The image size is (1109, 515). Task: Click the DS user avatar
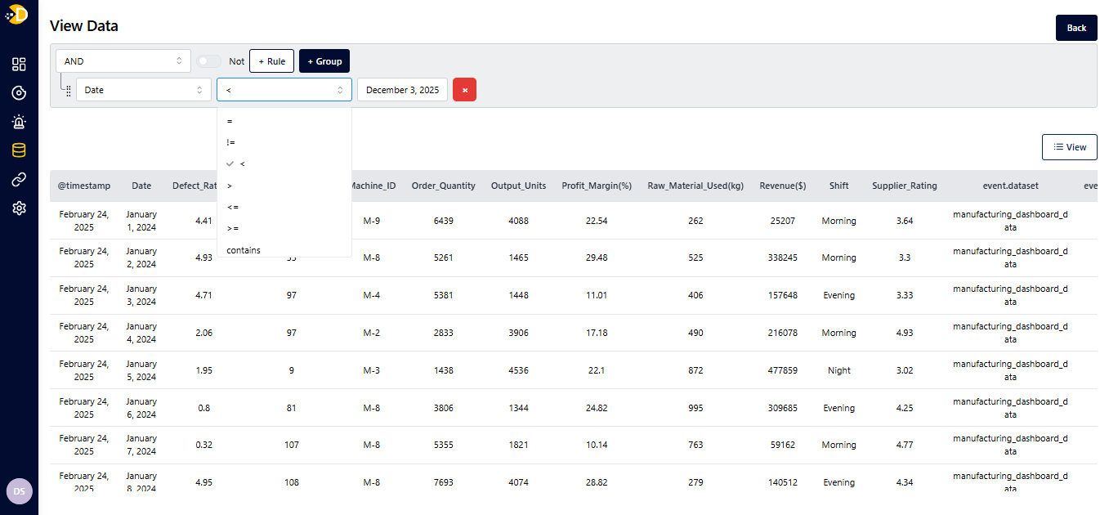coord(19,491)
